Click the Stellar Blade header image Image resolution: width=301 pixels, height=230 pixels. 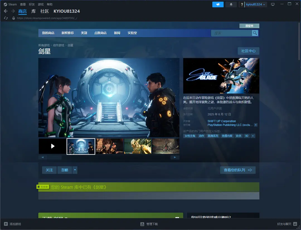(x=221, y=76)
